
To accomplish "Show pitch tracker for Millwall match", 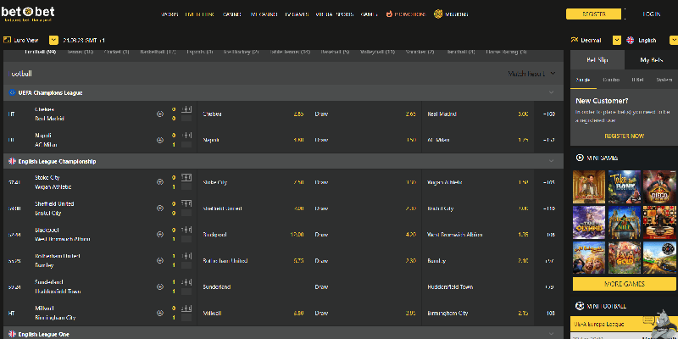I will pos(186,308).
